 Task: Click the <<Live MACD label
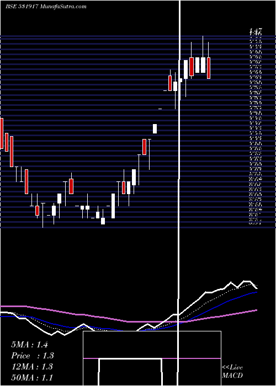(x=232, y=372)
